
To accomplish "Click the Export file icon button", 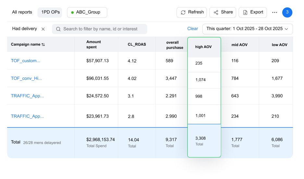I will click(245, 12).
